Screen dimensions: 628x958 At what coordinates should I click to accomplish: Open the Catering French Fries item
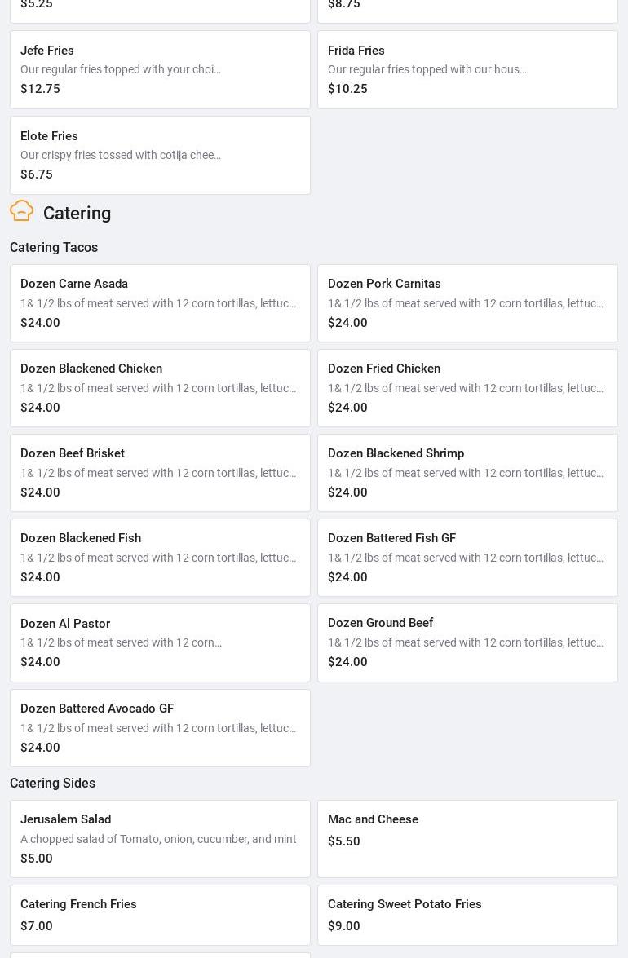coord(160,915)
